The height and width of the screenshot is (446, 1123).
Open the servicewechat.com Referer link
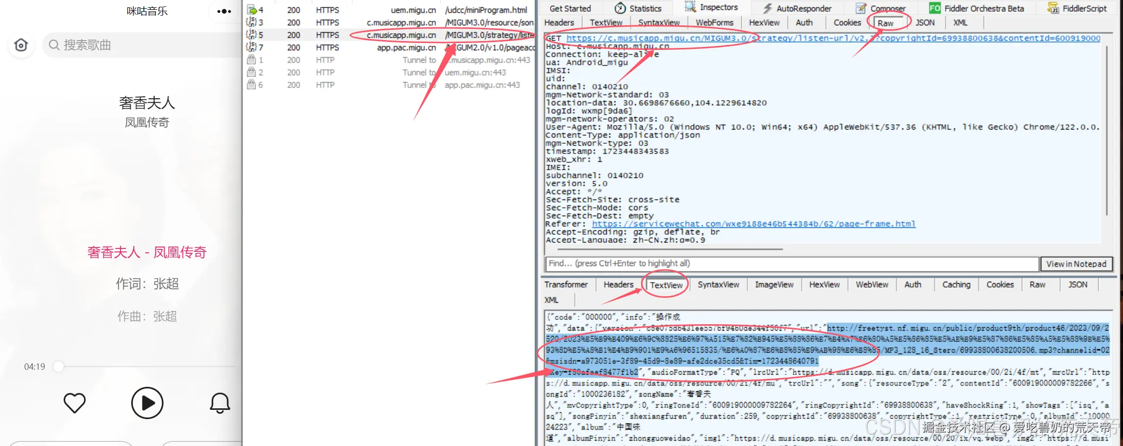[753, 224]
